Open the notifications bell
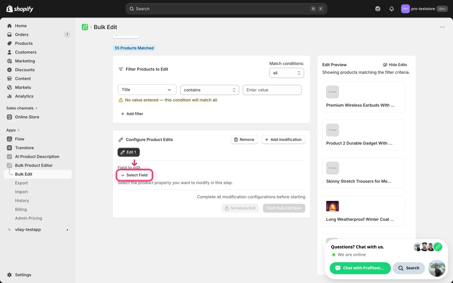This screenshot has width=453, height=283. point(392,9)
